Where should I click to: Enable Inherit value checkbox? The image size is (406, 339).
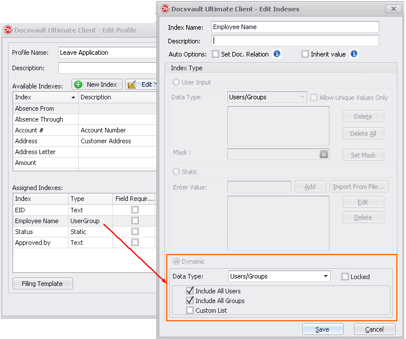(x=305, y=54)
